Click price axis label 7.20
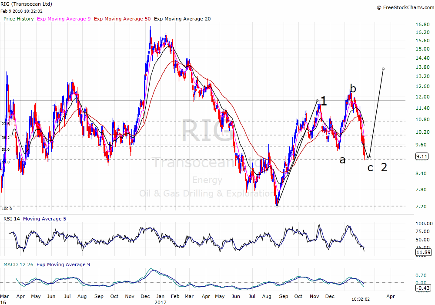Image resolution: width=435 pixels, height=305 pixels. click(421, 207)
